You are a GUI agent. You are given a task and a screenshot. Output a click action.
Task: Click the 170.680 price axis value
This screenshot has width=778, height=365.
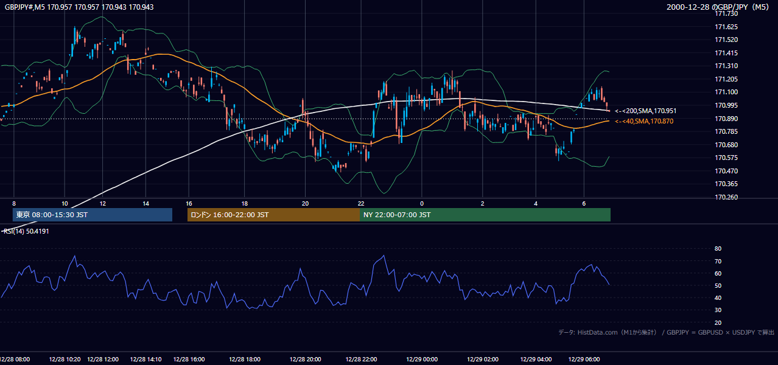pyautogui.click(x=726, y=145)
